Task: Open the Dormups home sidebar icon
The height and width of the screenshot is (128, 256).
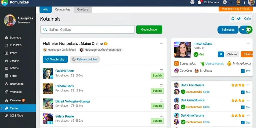Action: point(6,37)
